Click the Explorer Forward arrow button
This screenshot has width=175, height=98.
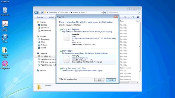(40, 13)
